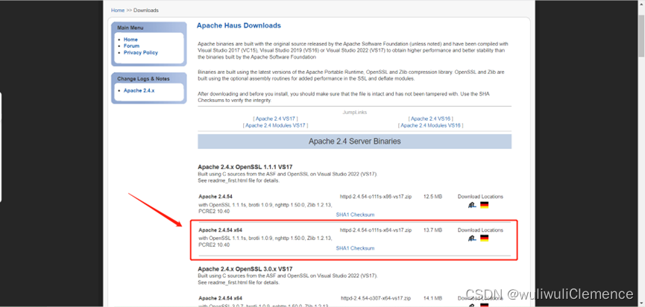The width and height of the screenshot is (645, 307).
Task: Jump to Apache 2.4 Modules VS16 section
Action: [x=431, y=125]
